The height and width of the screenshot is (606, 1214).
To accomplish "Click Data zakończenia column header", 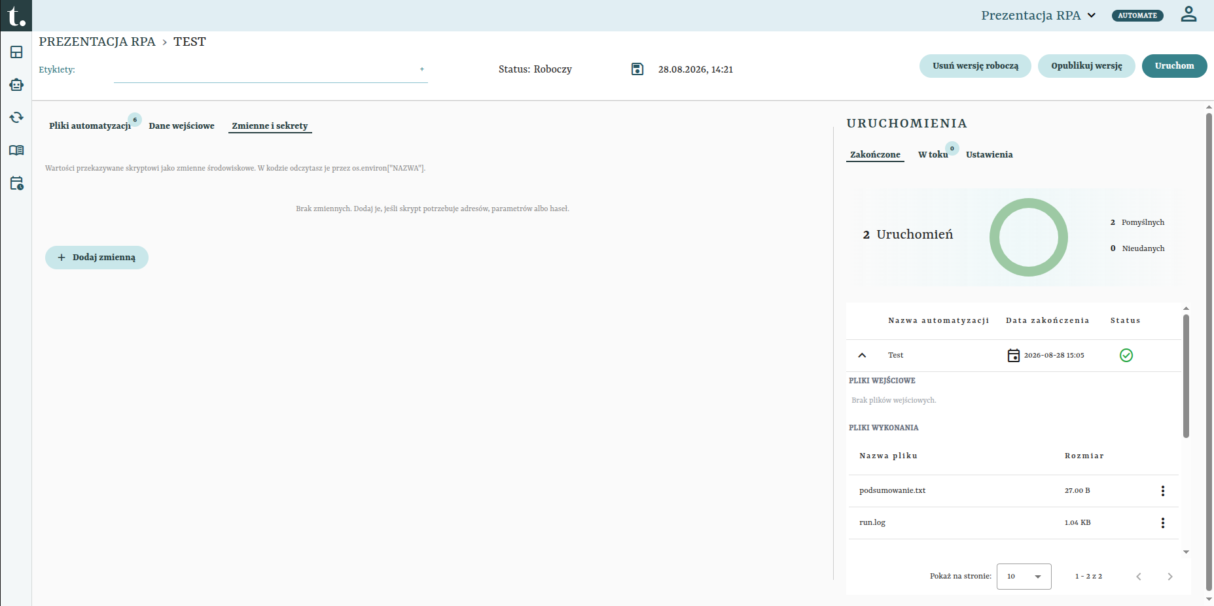I will pos(1047,320).
